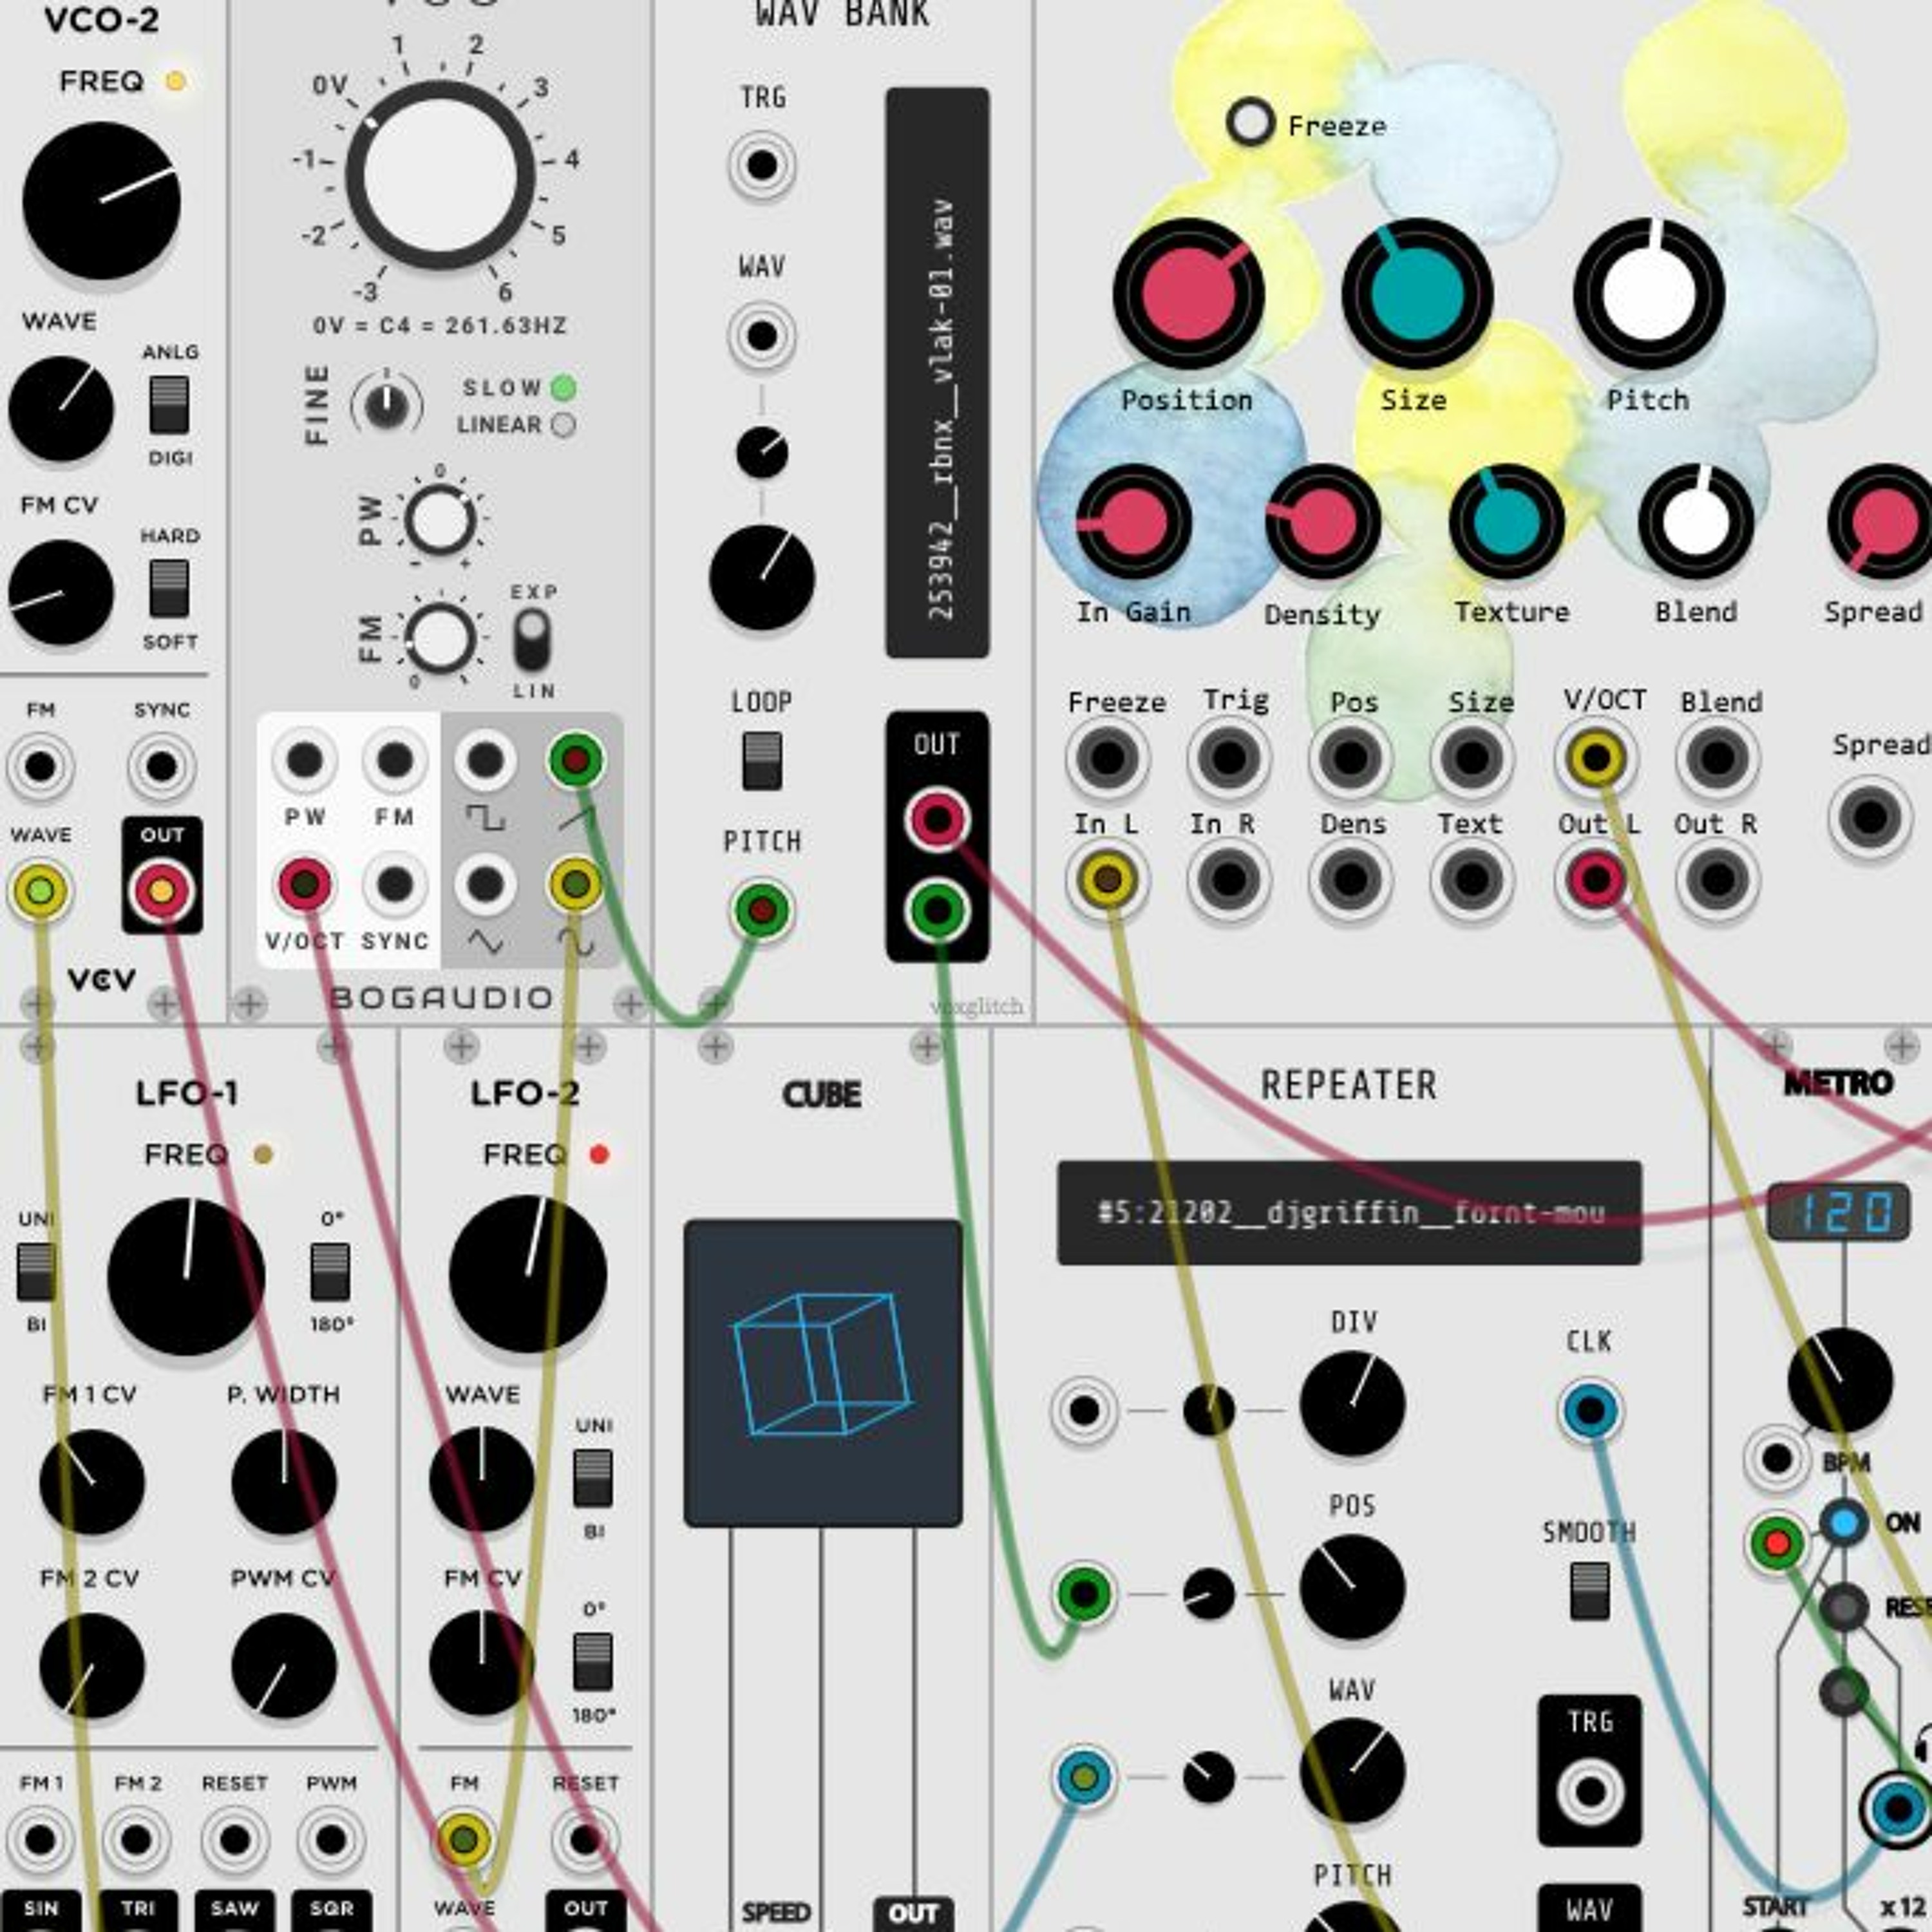Click the pink Position knob
The height and width of the screenshot is (1932, 1932).
coord(1188,295)
